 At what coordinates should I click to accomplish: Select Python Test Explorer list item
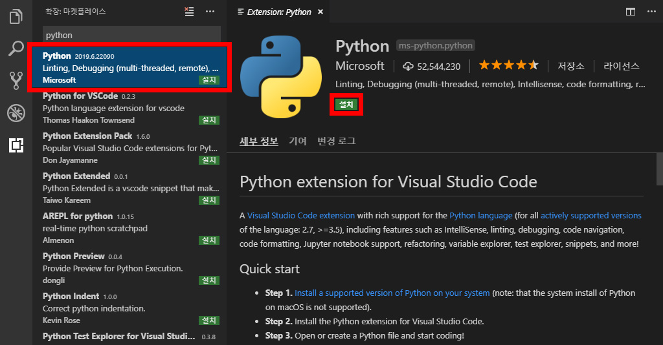point(129,337)
